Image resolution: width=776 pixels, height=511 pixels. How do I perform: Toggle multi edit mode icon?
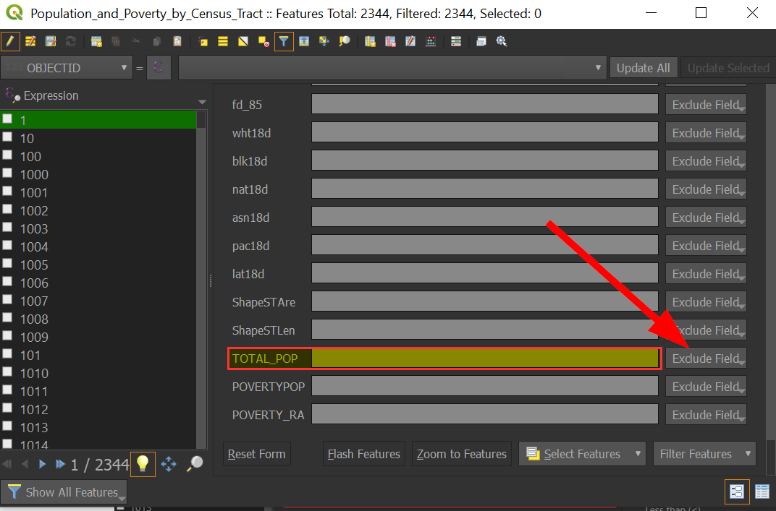click(30, 41)
